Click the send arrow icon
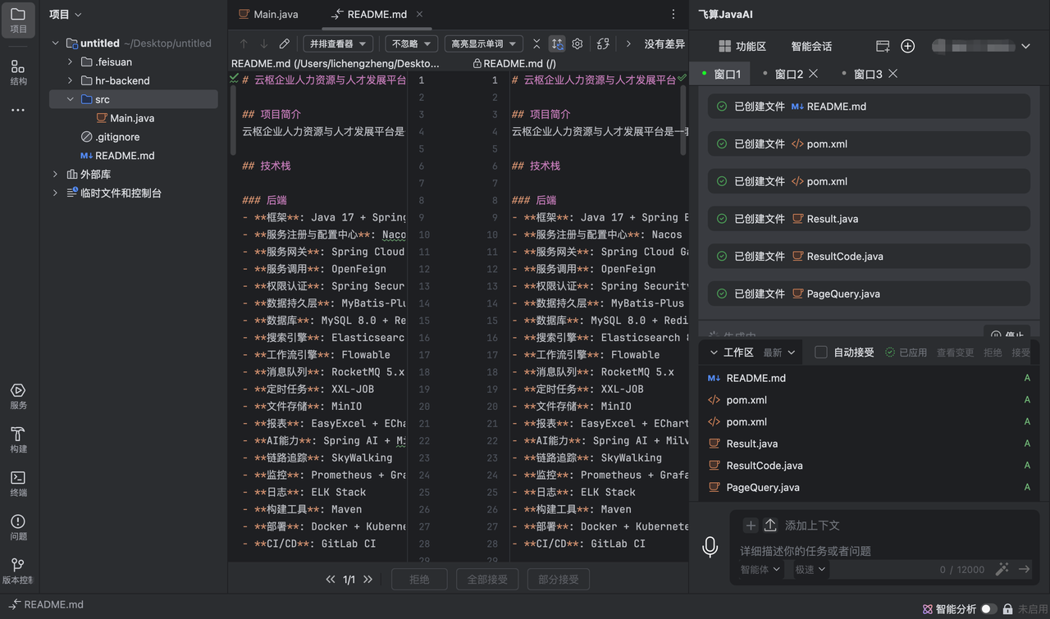The image size is (1050, 619). [1024, 569]
